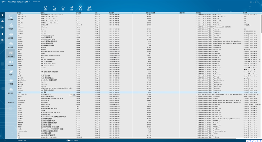Open Scheduled Tasks (计划任务) sidebar section
262x142 pixels.
(11, 27)
